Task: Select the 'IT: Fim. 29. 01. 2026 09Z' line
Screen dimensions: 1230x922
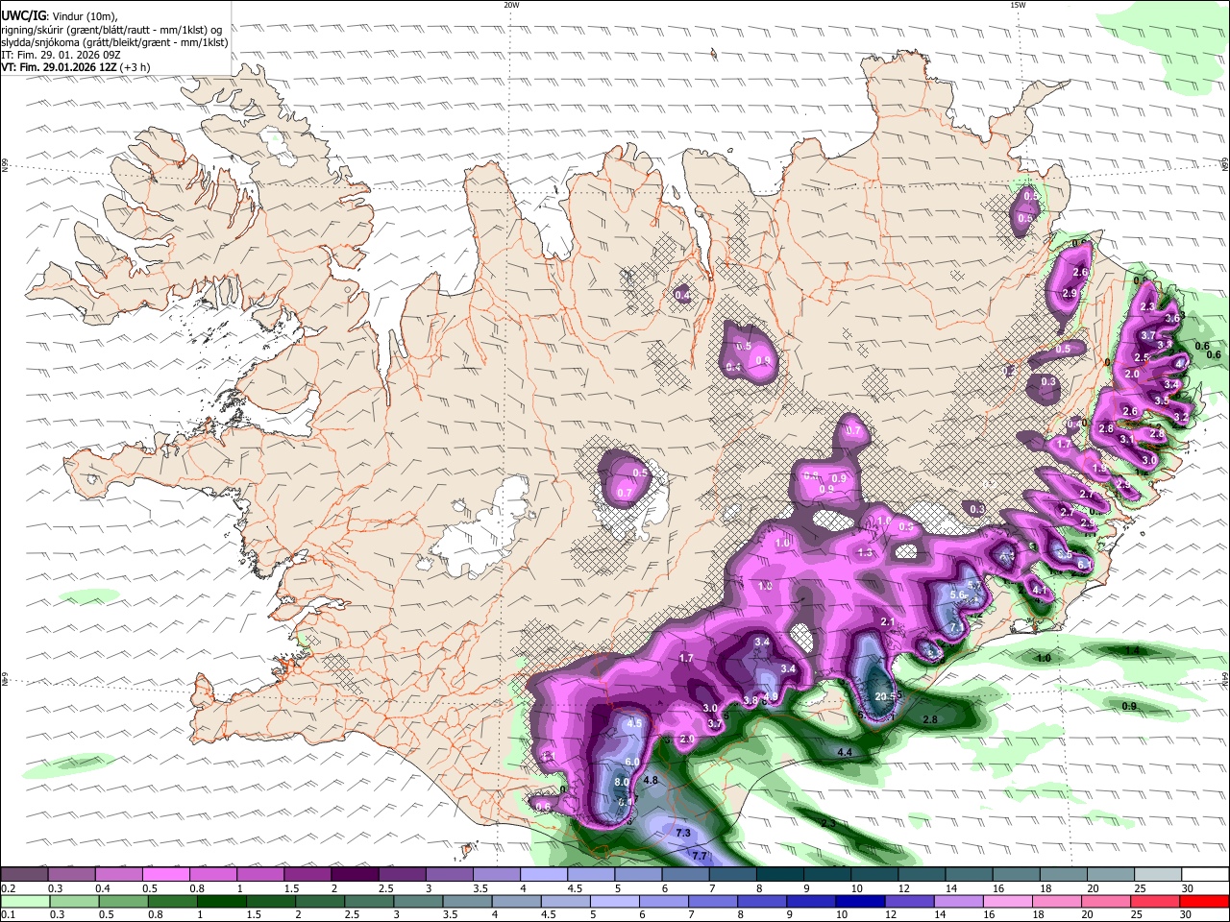Action: [x=61, y=56]
